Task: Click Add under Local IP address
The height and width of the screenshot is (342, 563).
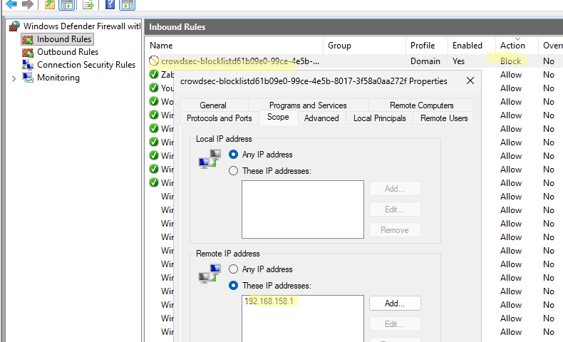Action: point(395,189)
